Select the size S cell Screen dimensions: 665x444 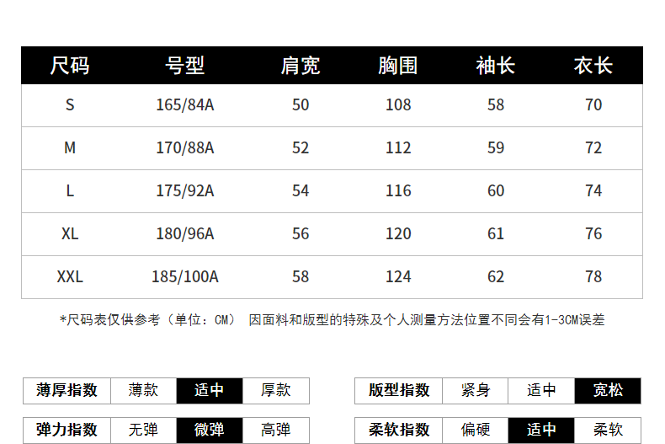tap(70, 104)
